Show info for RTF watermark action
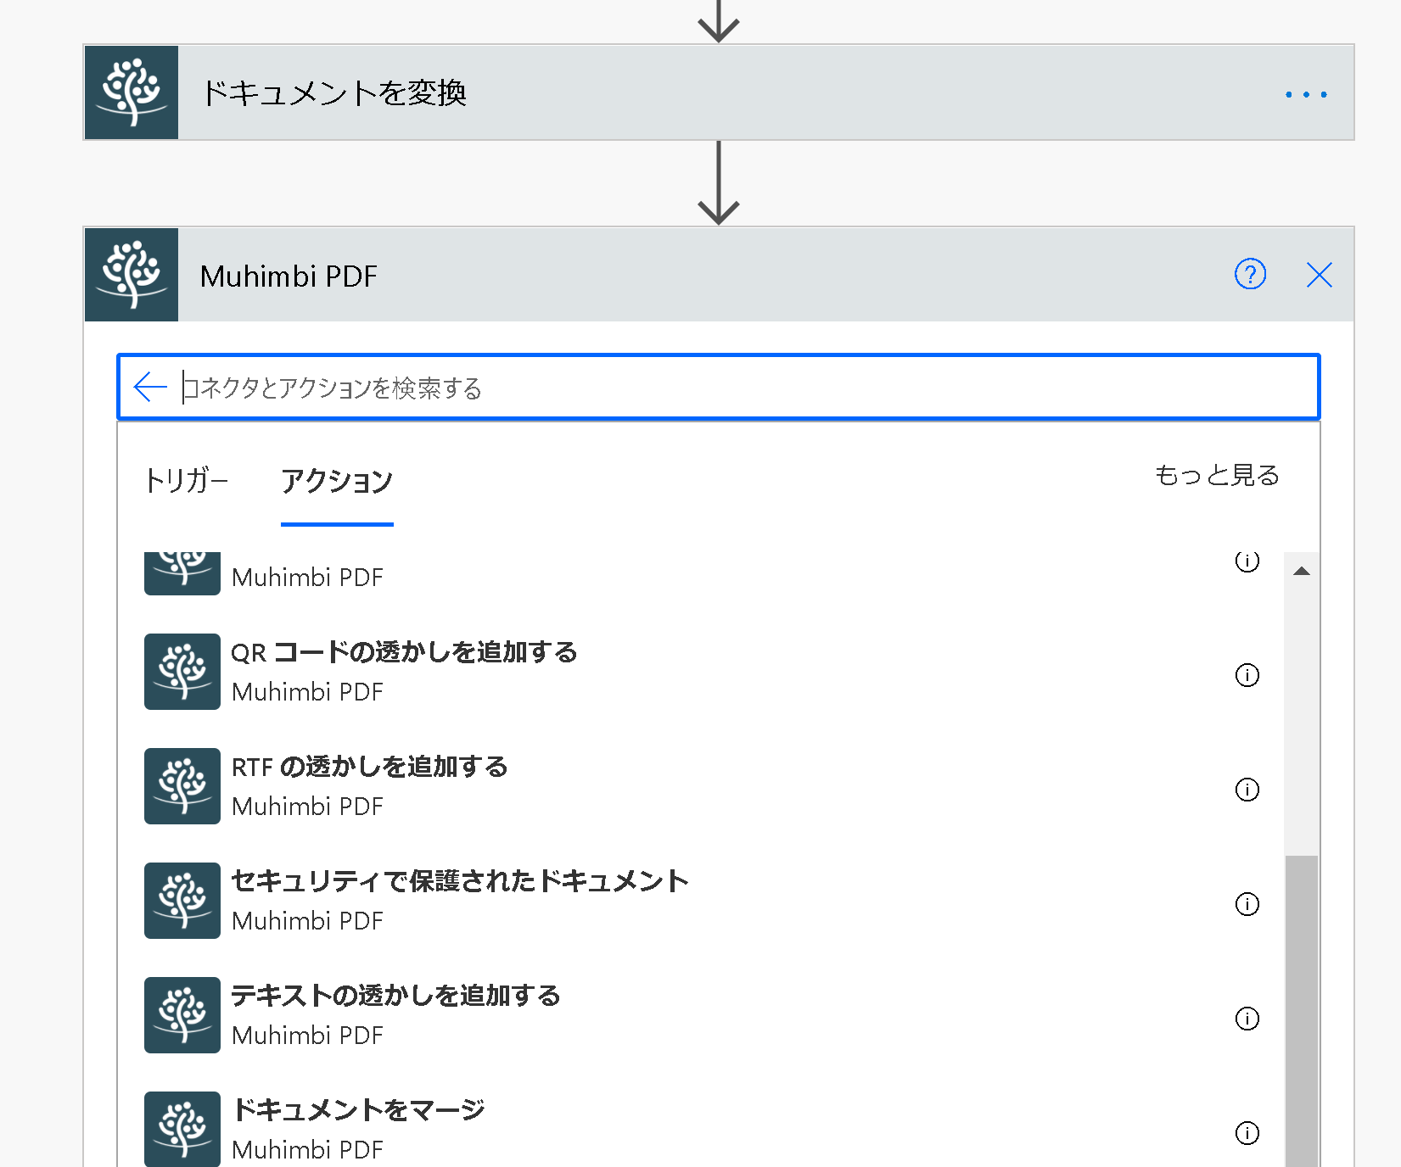This screenshot has width=1401, height=1167. click(1247, 790)
